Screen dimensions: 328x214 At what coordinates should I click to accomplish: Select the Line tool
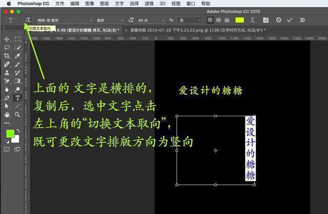click(17, 106)
